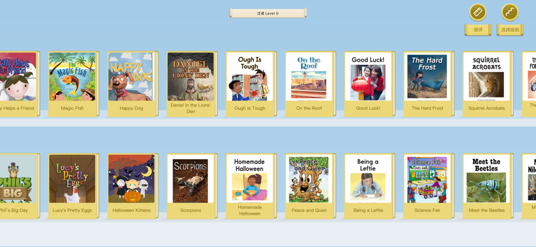Open the Squirrel Acrobats book cover

486,77
